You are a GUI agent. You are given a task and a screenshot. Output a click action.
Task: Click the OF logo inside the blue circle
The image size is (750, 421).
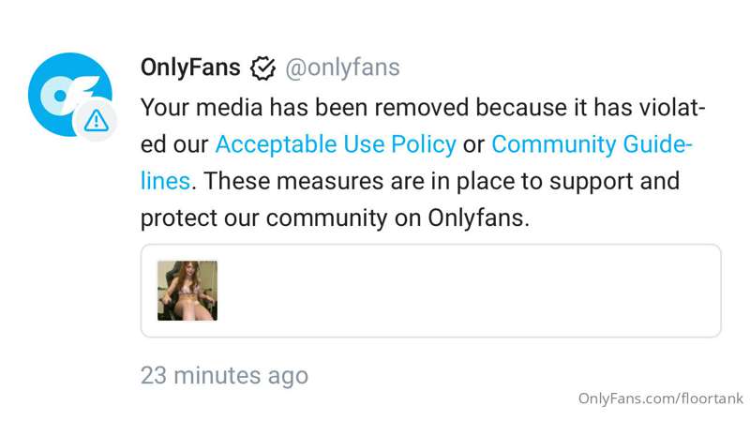67,96
